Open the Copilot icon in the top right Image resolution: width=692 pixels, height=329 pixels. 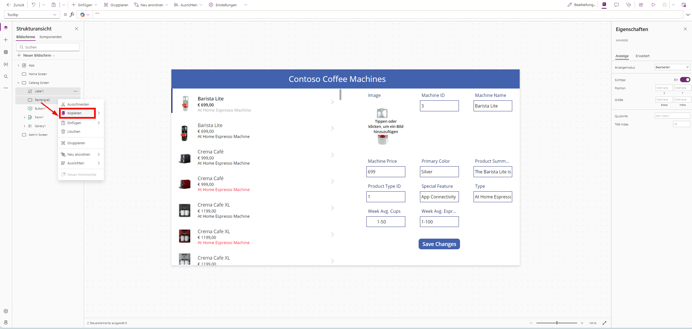point(604,5)
